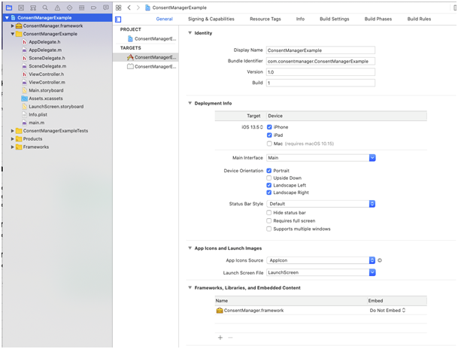Select the ConsentManagerExample app target
Screen dimensions: 458x349
point(146,57)
